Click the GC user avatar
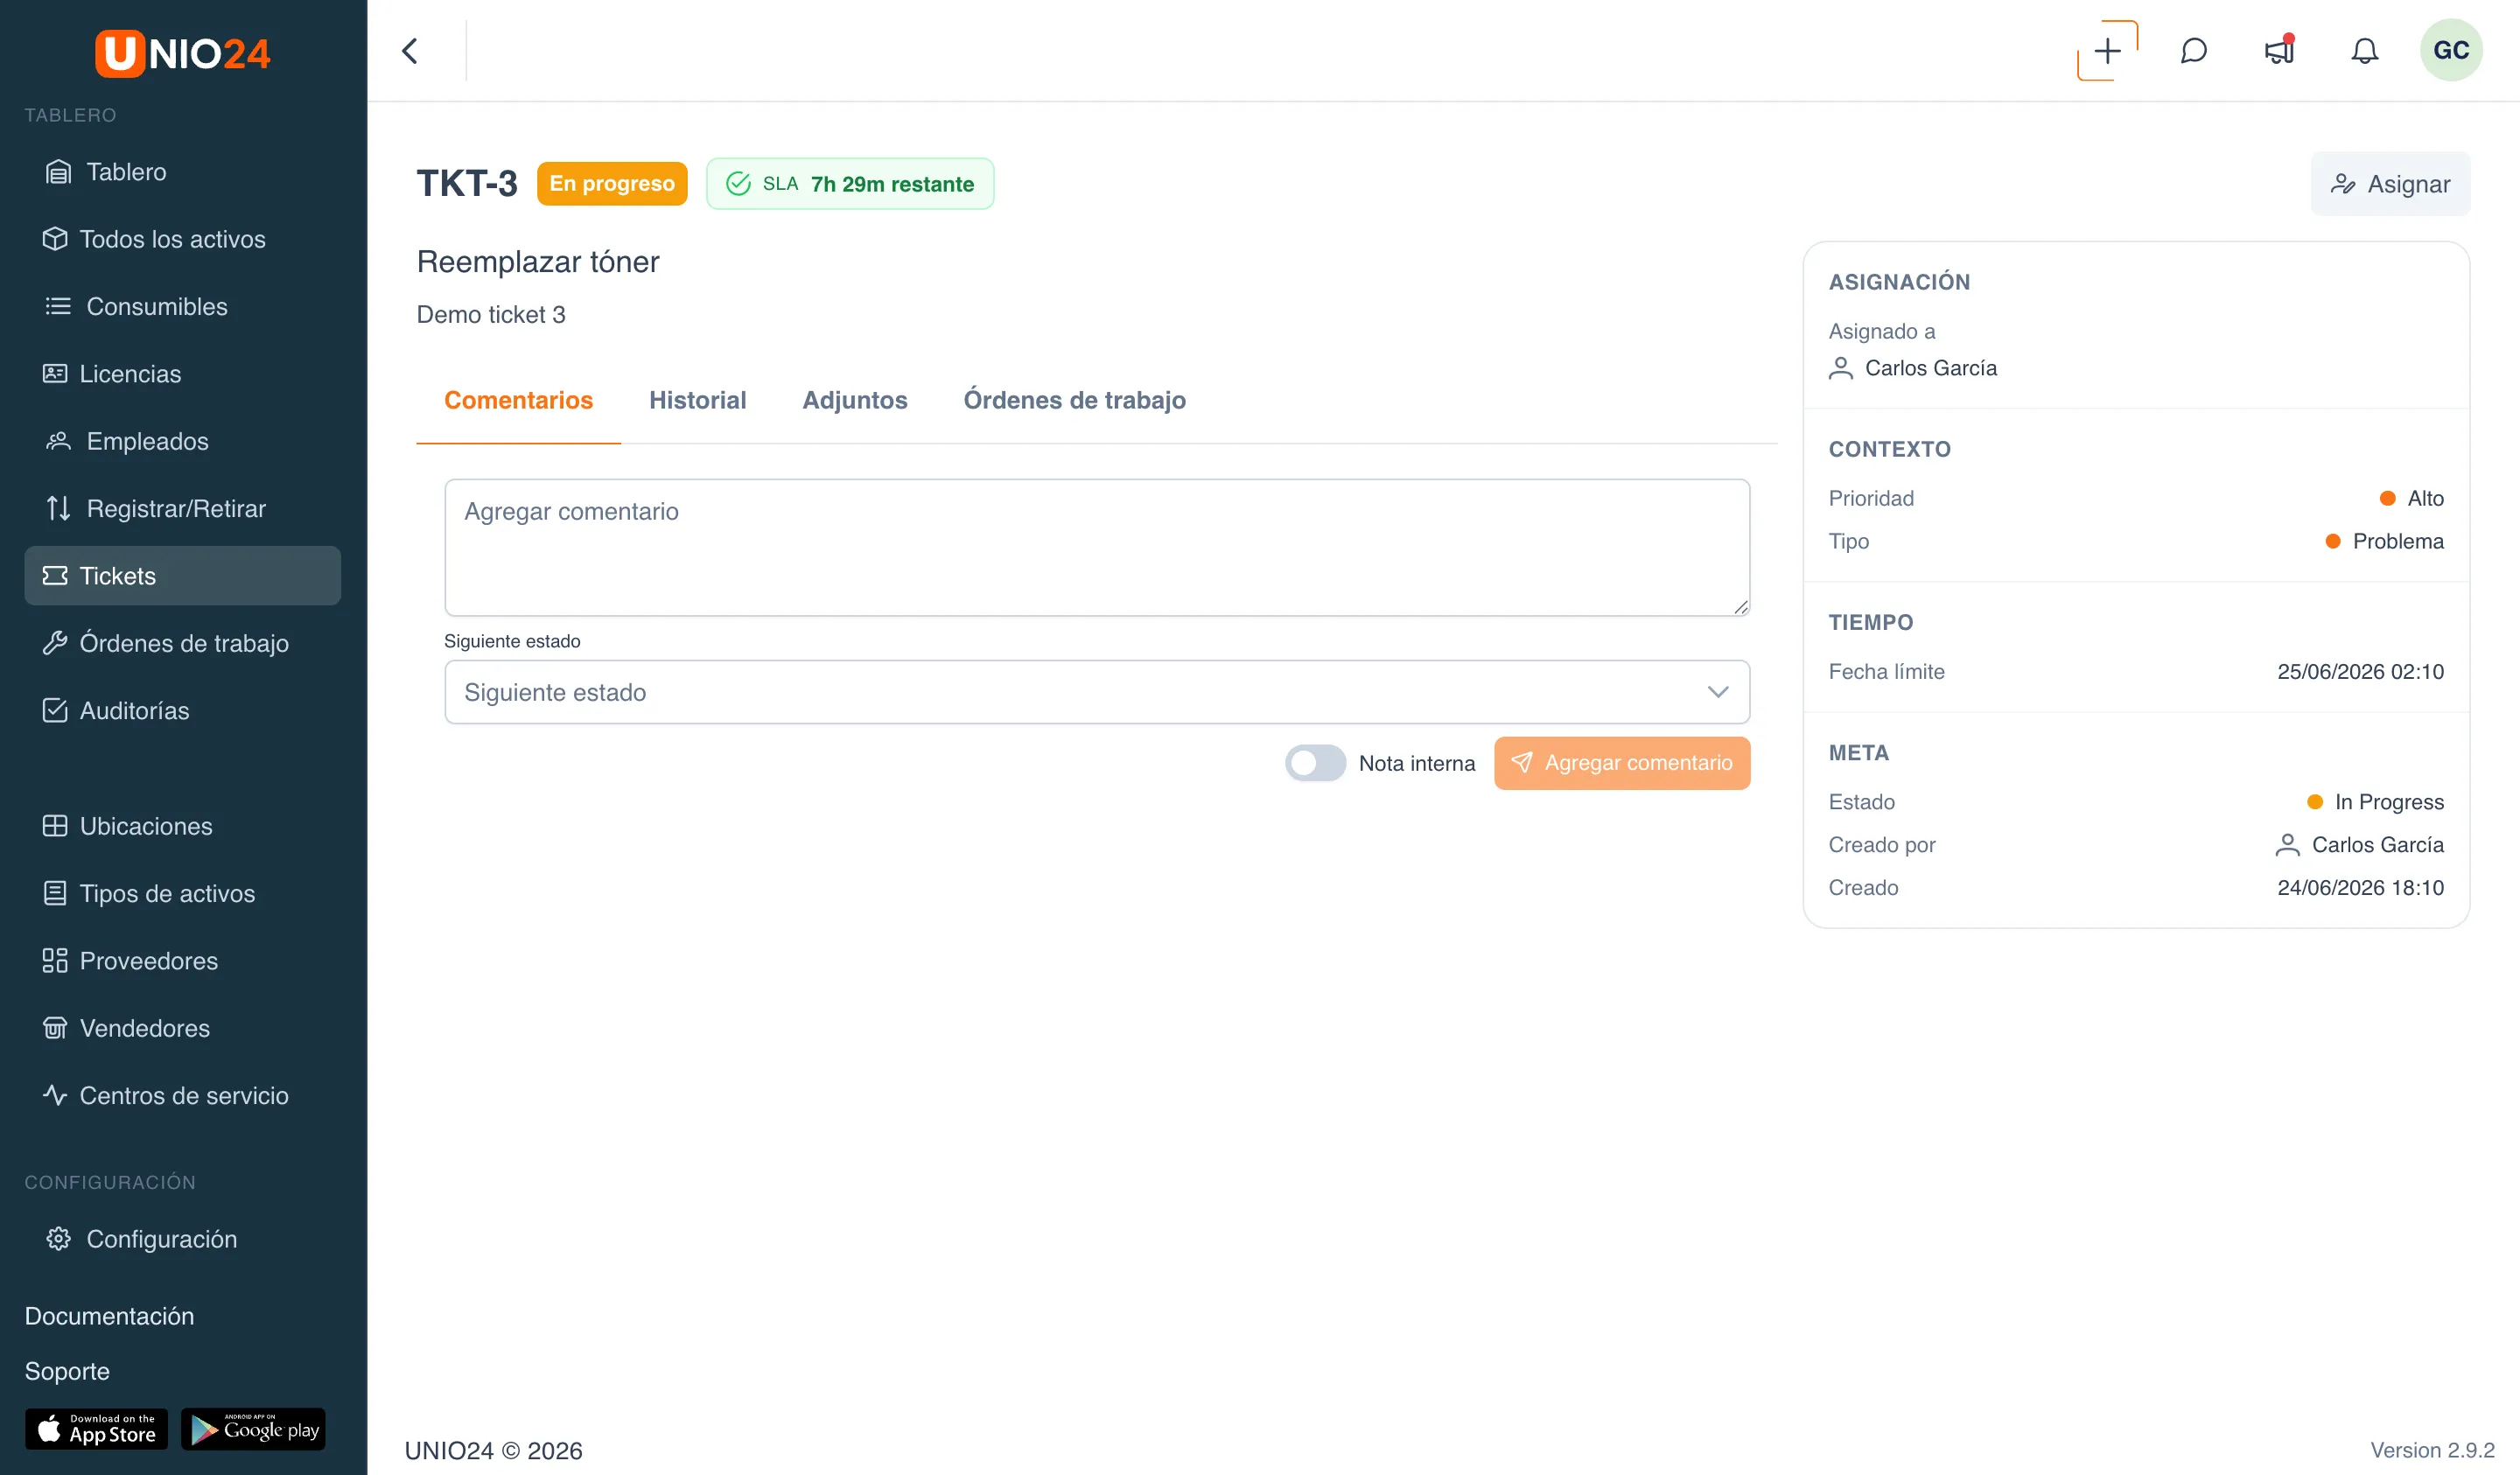This screenshot has height=1475, width=2520. [2451, 51]
